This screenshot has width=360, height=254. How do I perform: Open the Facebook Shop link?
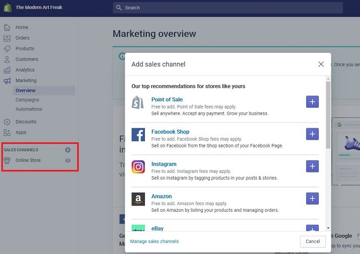[170, 132]
